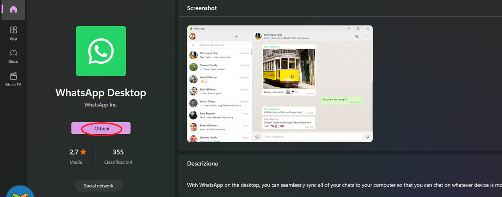Image resolution: width=502 pixels, height=197 pixels.
Task: Click the plus new chat icon in preview
Action: [x=236, y=36]
